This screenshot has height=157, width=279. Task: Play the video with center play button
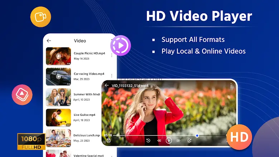pos(169,141)
